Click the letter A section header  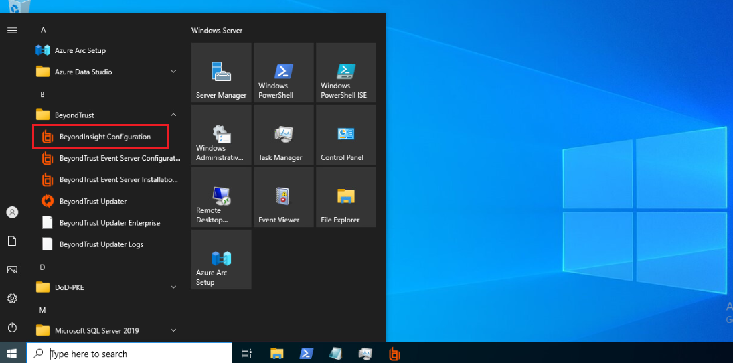[x=43, y=30]
